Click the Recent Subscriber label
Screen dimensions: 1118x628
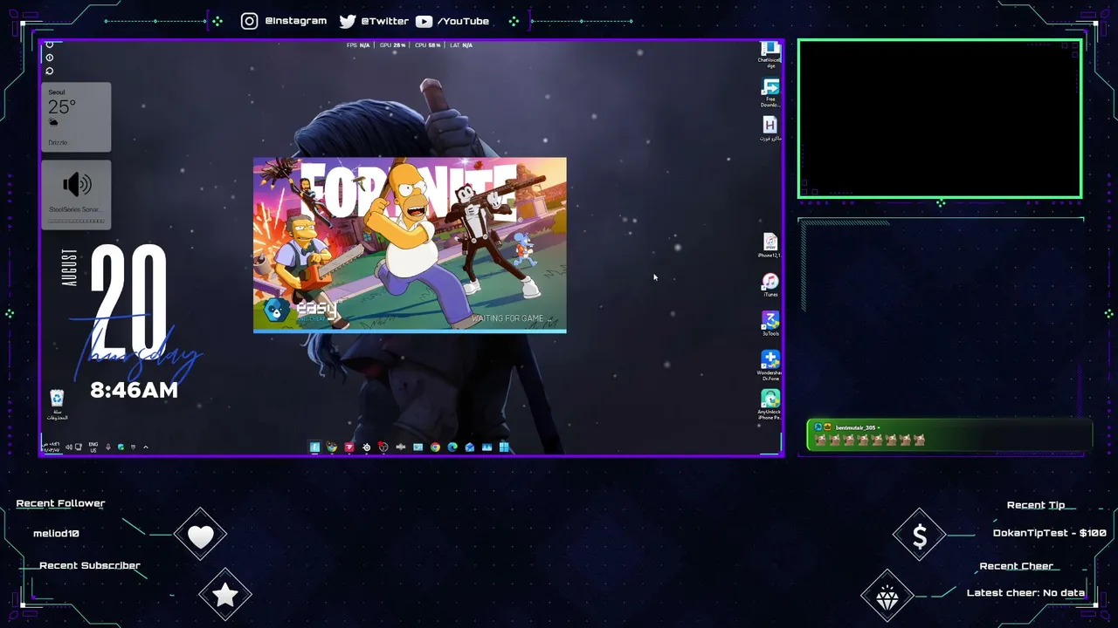coord(90,565)
